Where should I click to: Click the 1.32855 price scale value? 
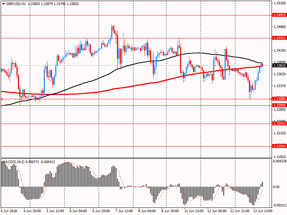279,110
